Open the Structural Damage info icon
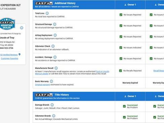Image resolution: width=164 pixels, height=123 pixels. coord(55,24)
